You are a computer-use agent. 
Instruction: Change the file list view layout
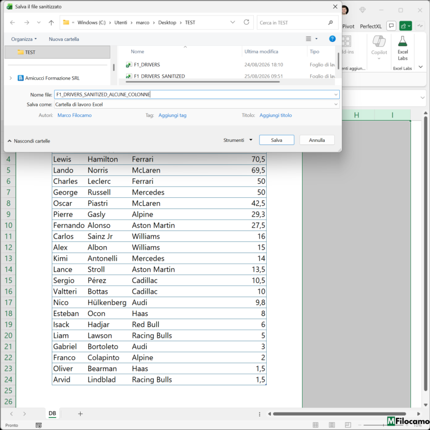point(309,39)
